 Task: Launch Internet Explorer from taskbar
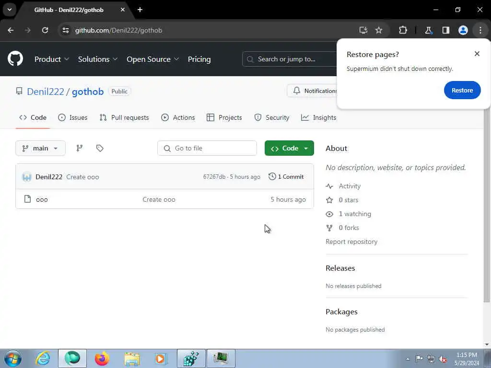(x=43, y=358)
